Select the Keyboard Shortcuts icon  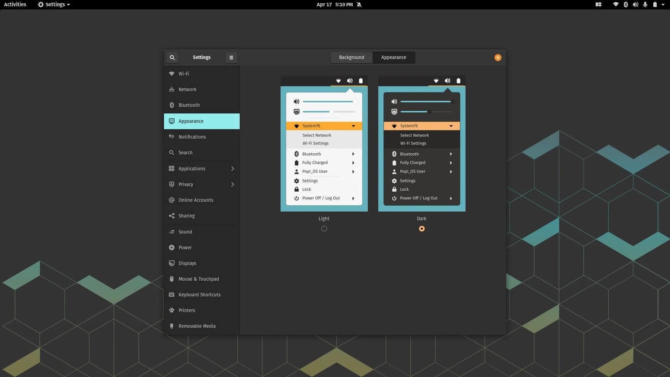pyautogui.click(x=172, y=295)
